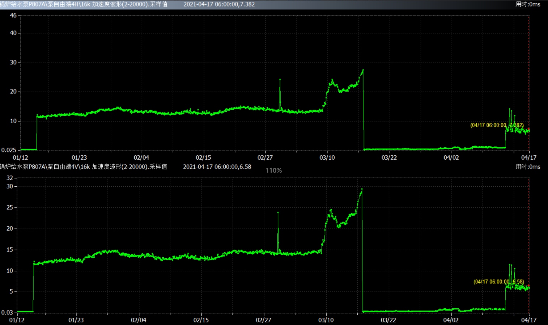The width and height of the screenshot is (548, 325).
Task: Click the isolated late-February spike peak in 4H chart
Action: tap(280, 80)
